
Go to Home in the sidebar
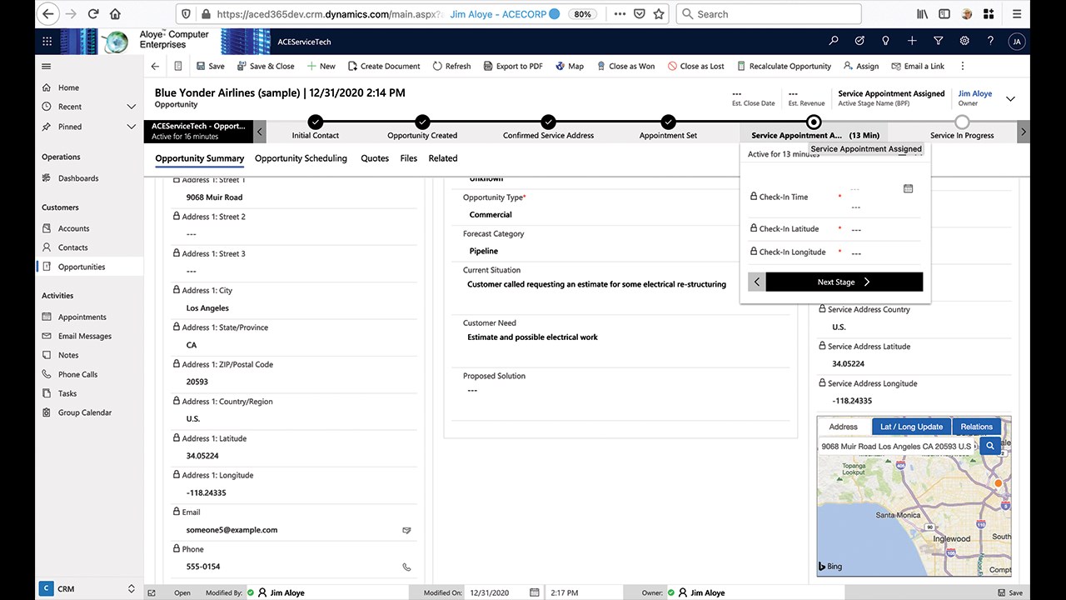pyautogui.click(x=68, y=87)
